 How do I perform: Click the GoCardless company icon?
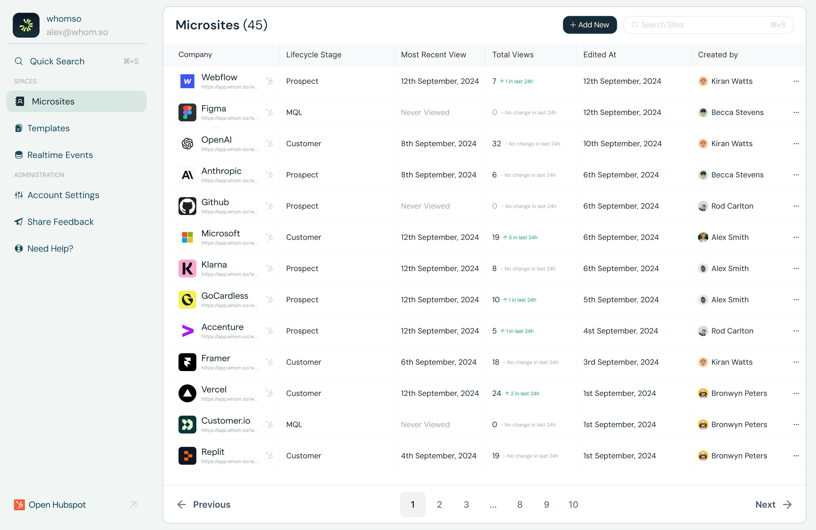187,299
